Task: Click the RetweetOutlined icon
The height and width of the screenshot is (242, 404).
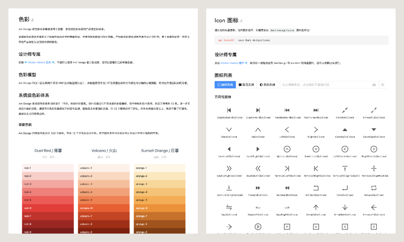Action: tap(374, 188)
